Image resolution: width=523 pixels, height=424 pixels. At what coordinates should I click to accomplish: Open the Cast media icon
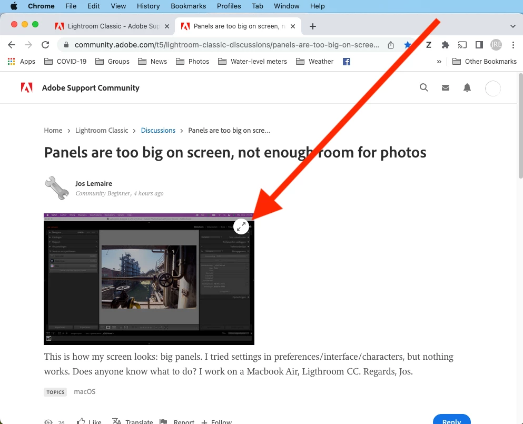[462, 45]
